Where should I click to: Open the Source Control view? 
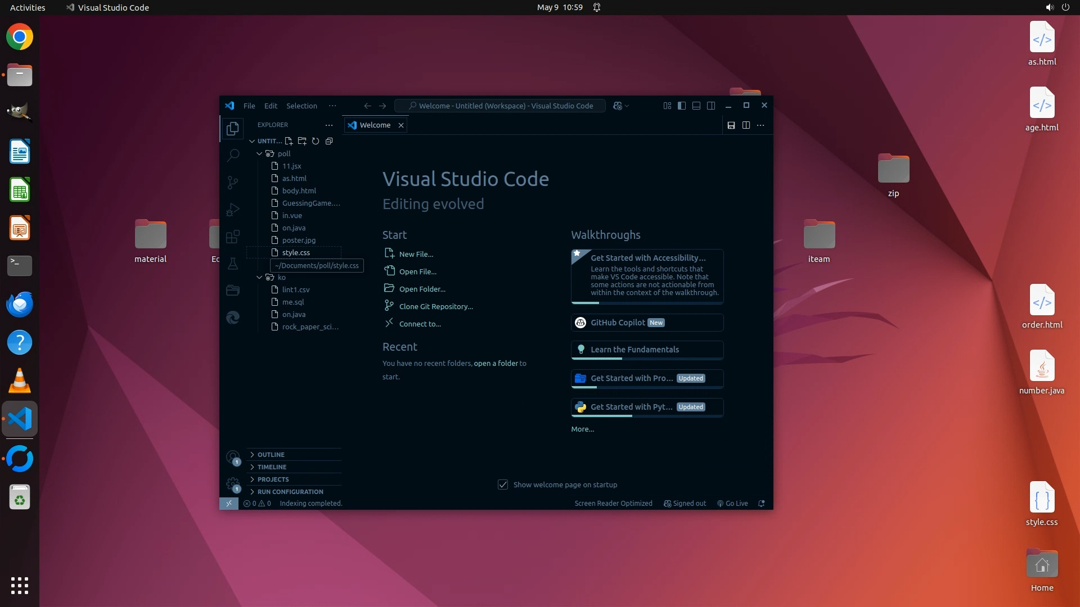click(x=233, y=182)
